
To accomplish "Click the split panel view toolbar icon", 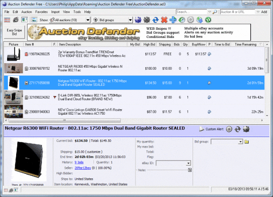I will point(24,20).
